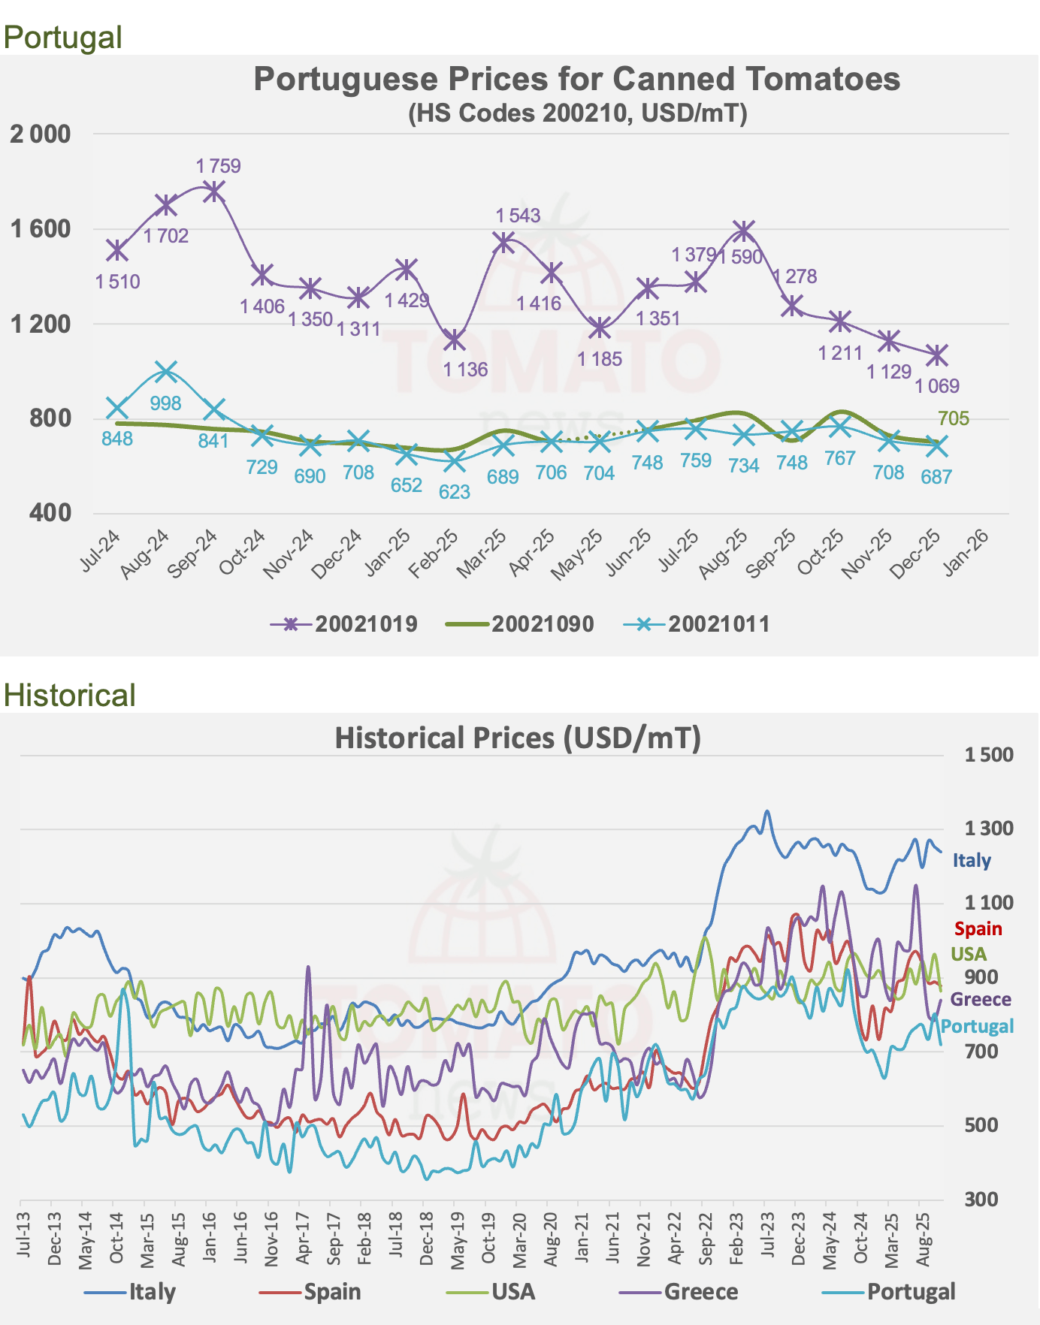
Task: Toggle Italy in the bottom legend
Action: click(130, 1291)
